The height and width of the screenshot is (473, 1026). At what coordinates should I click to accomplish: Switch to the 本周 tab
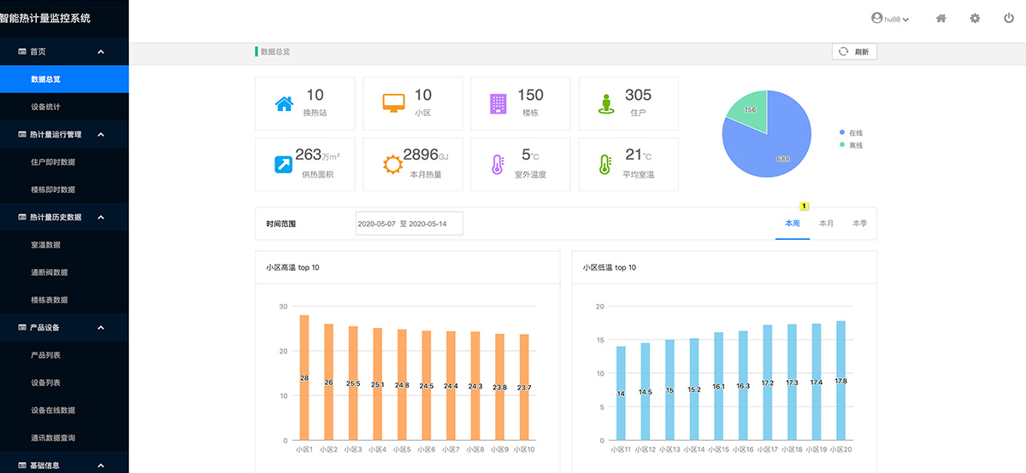click(793, 224)
